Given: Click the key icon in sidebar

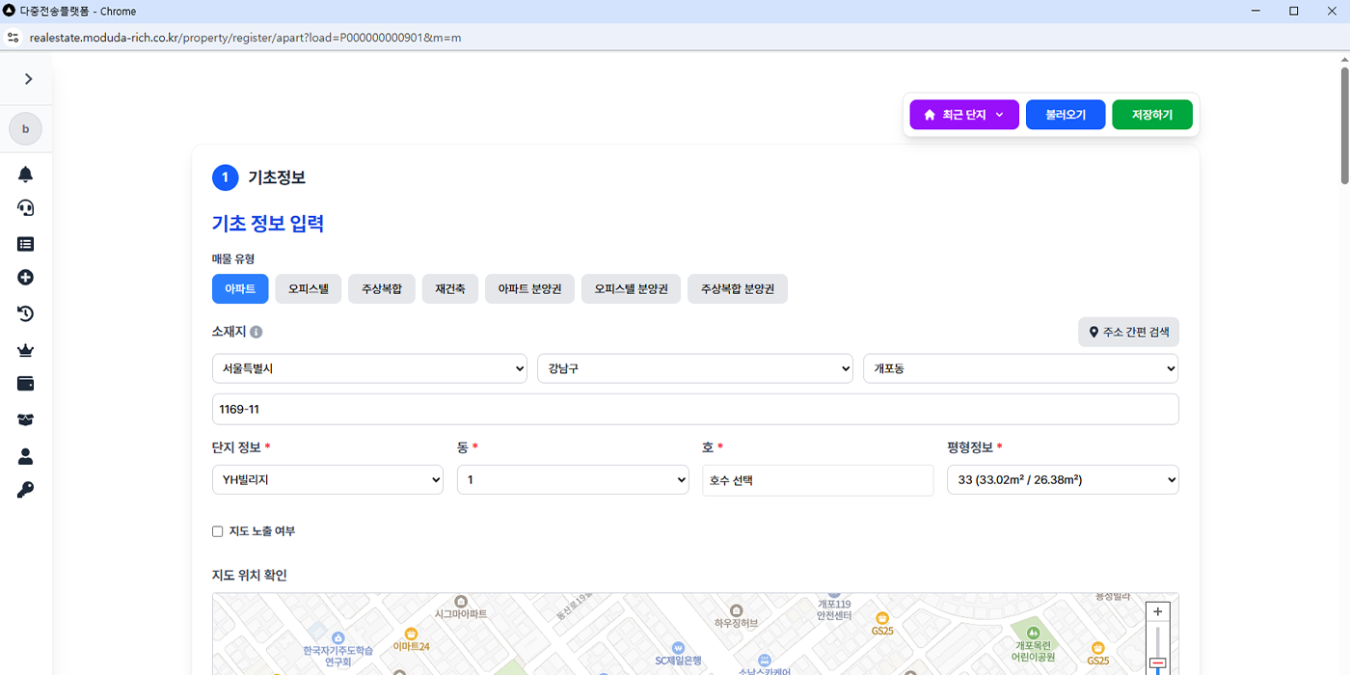Looking at the screenshot, I should point(26,491).
